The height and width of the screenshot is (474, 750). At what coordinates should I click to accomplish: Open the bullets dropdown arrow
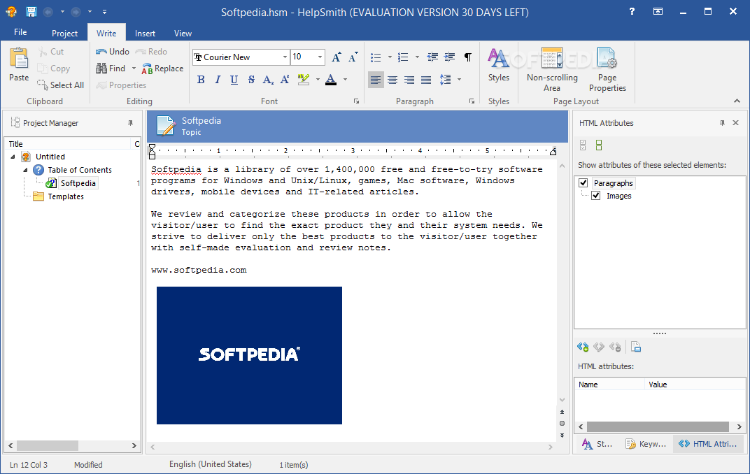390,57
